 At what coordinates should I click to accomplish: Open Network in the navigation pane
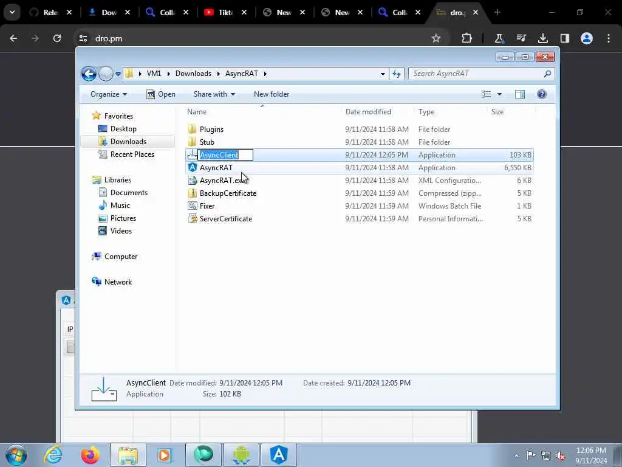coord(118,282)
